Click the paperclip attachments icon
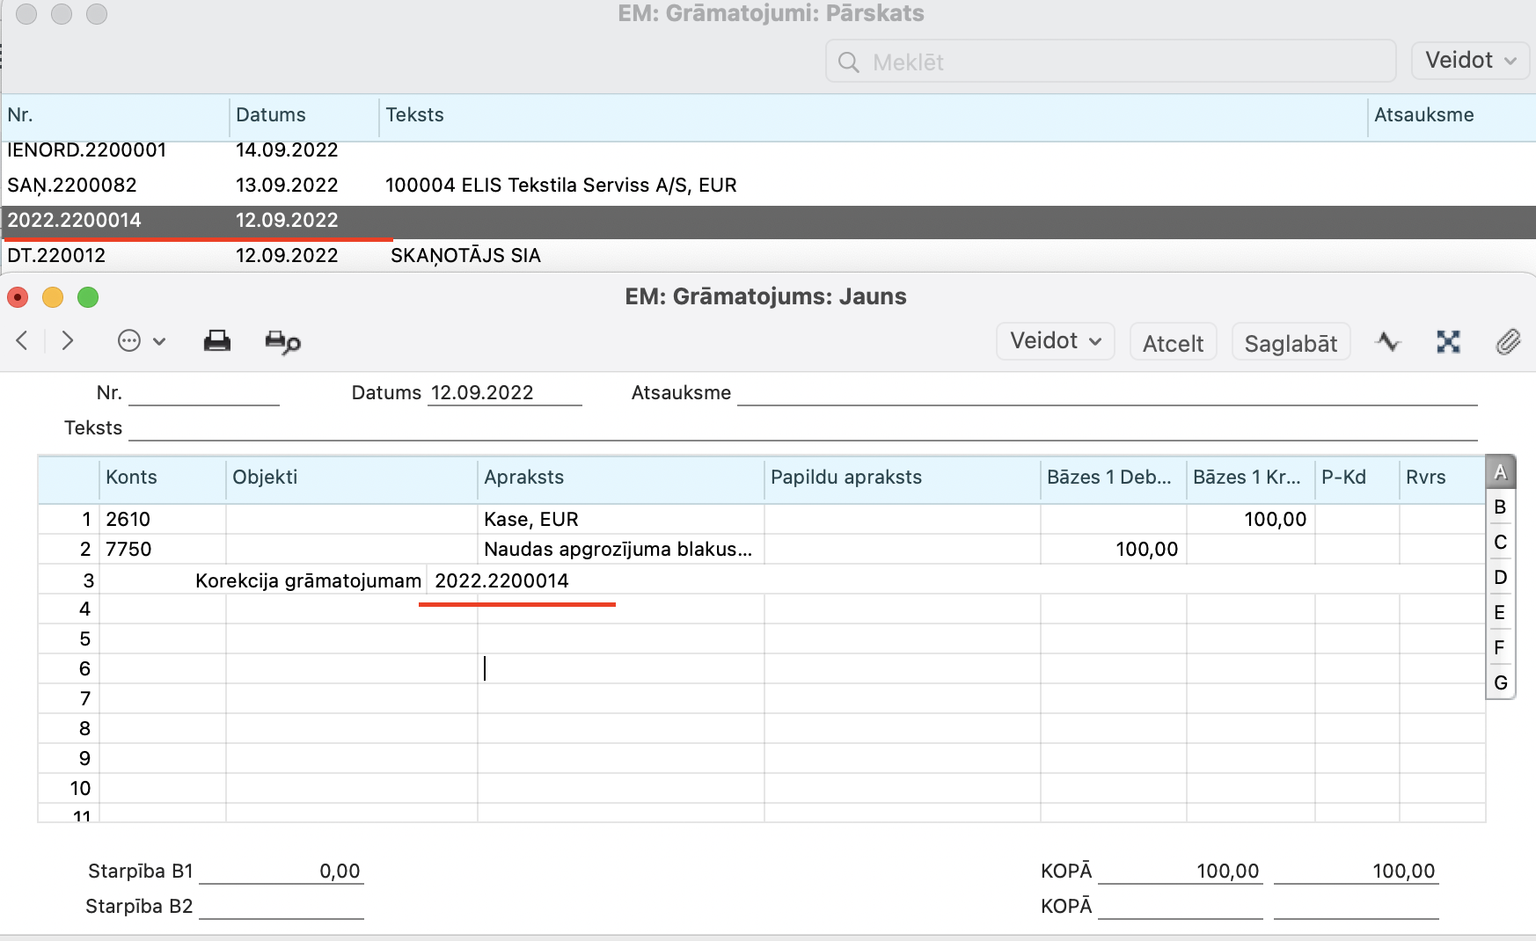This screenshot has height=941, width=1536. click(1508, 342)
